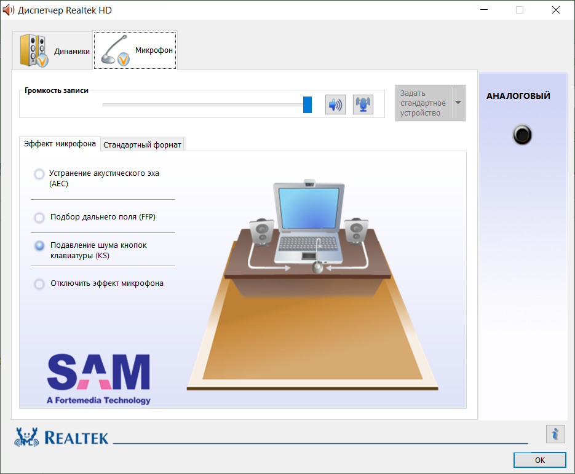This screenshot has width=575, height=474.
Task: Confirm with the OK button
Action: pos(539,460)
